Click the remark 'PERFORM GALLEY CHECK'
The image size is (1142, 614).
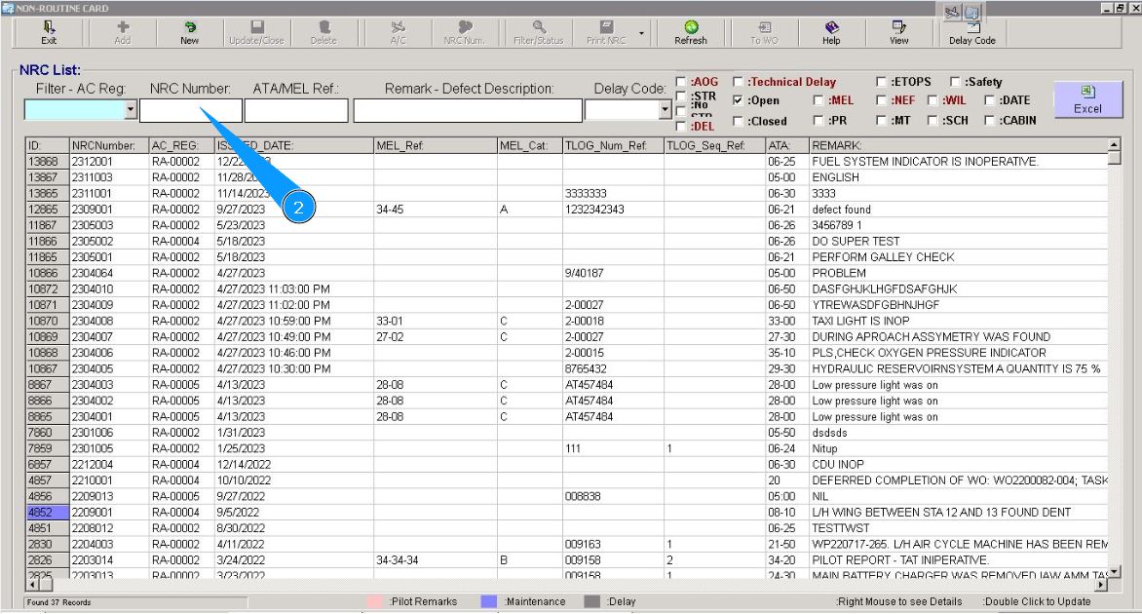(883, 257)
